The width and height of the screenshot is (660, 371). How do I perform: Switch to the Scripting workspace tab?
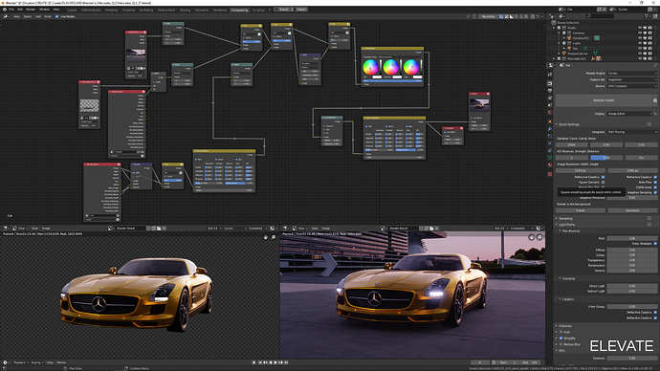pos(258,10)
